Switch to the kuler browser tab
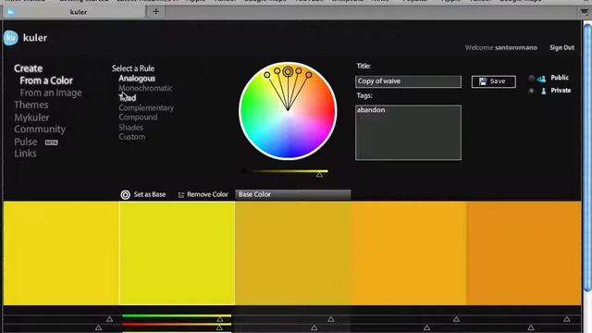 pos(74,12)
